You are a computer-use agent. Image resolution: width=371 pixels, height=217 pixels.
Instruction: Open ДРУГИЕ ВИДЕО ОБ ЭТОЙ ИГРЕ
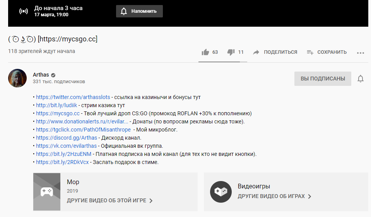[x=106, y=200]
